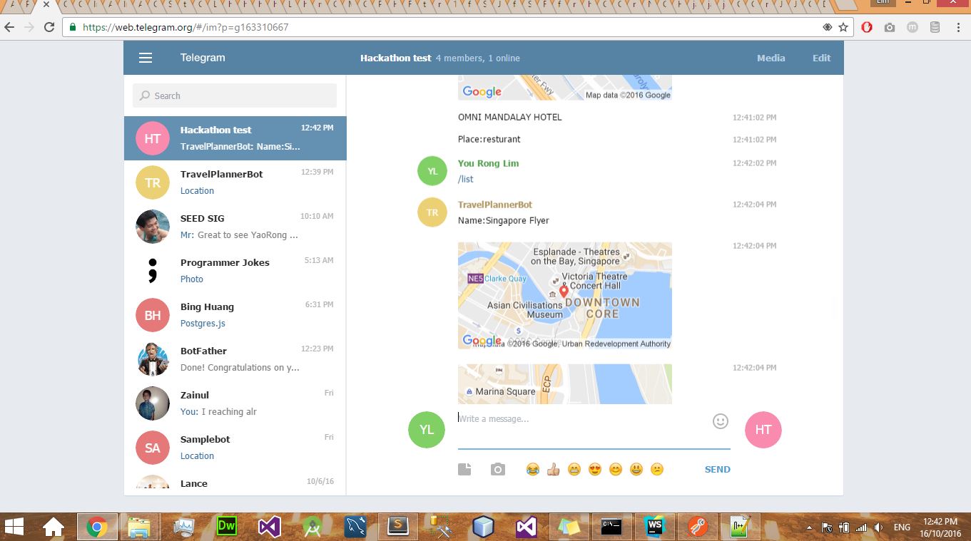The image size is (971, 541).
Task: Open the Telegram hamburger menu
Action: pyautogui.click(x=146, y=58)
